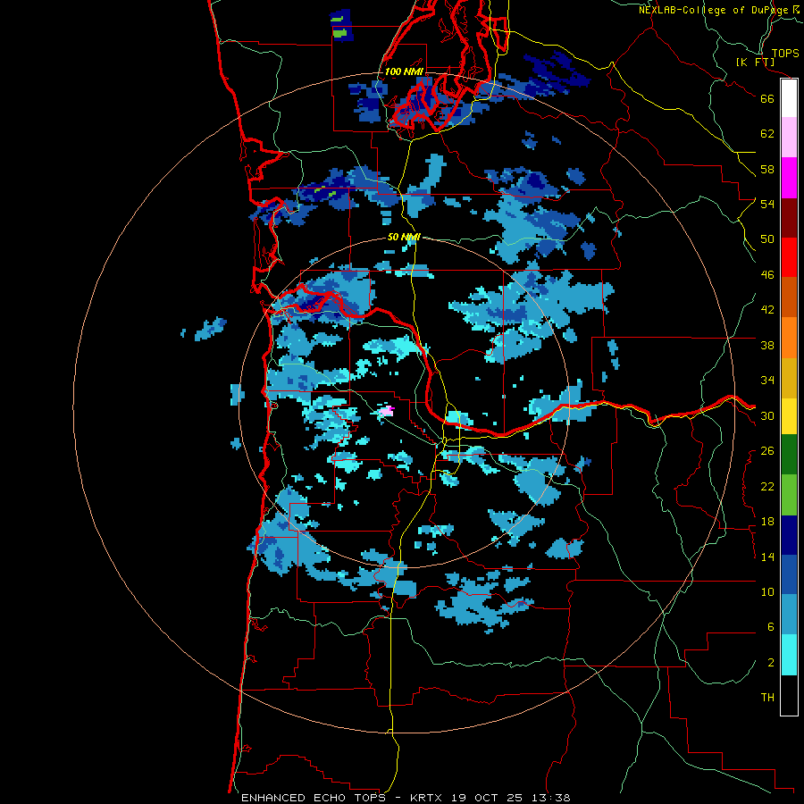Click the 34 legend value
Viewport: 804px width, 804px height.
coord(767,381)
